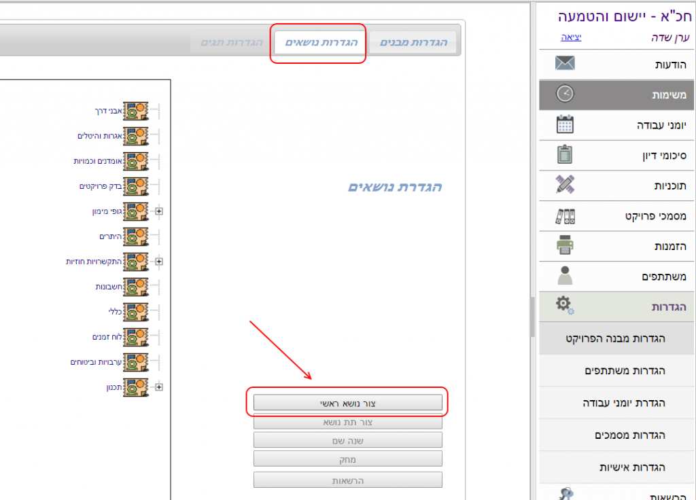Click the clock icon for משימות
Viewport: 696px width, 500px height.
tap(565, 94)
